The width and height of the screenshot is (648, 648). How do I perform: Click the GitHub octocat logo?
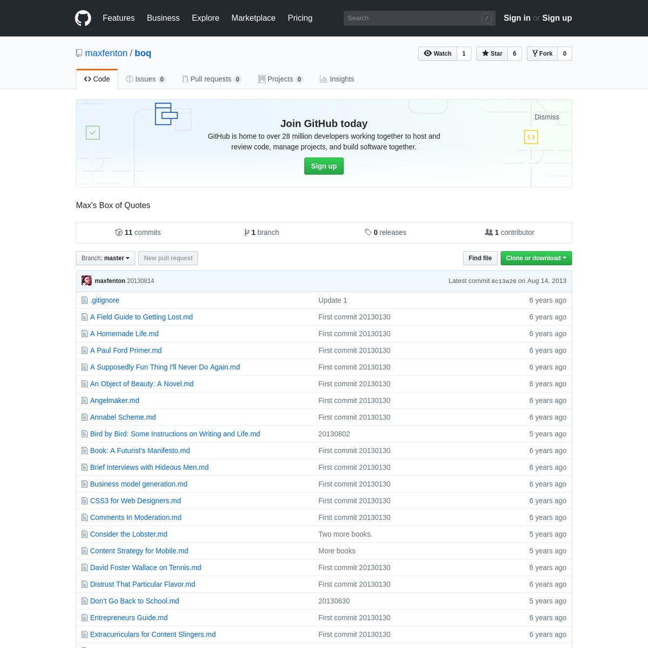[83, 18]
